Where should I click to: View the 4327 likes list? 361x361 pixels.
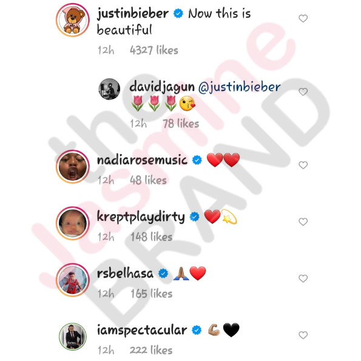coord(154,50)
